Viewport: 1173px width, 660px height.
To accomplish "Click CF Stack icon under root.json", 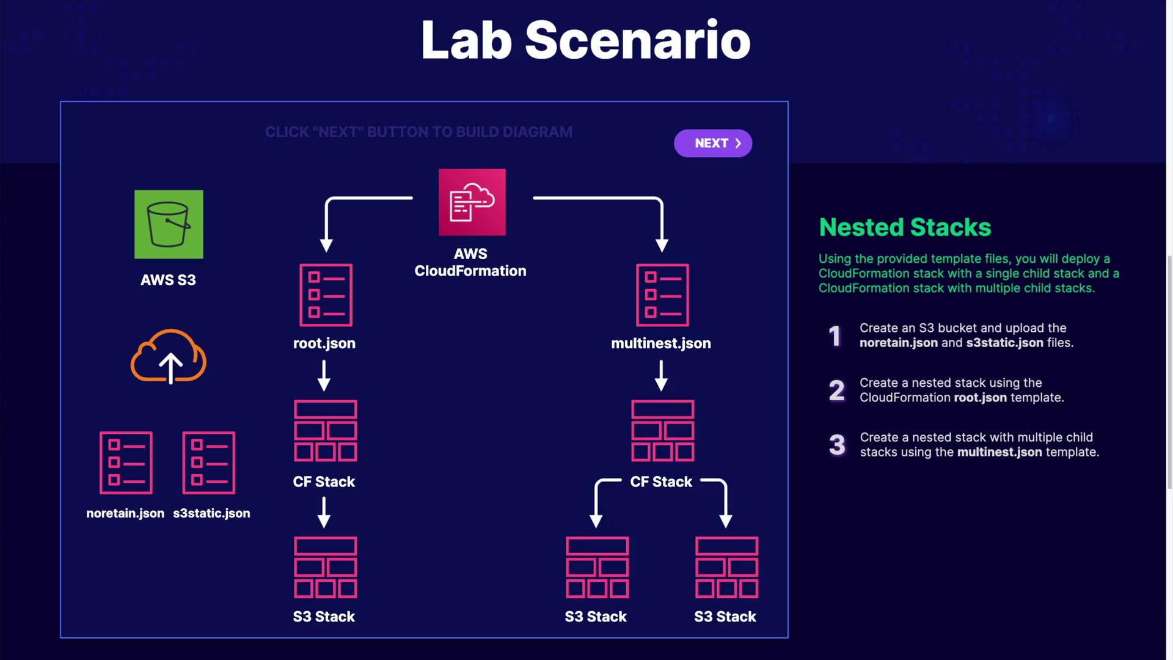I will [326, 431].
